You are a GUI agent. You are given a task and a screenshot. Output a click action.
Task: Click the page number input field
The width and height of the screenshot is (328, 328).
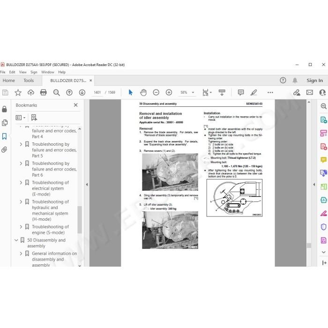point(97,92)
